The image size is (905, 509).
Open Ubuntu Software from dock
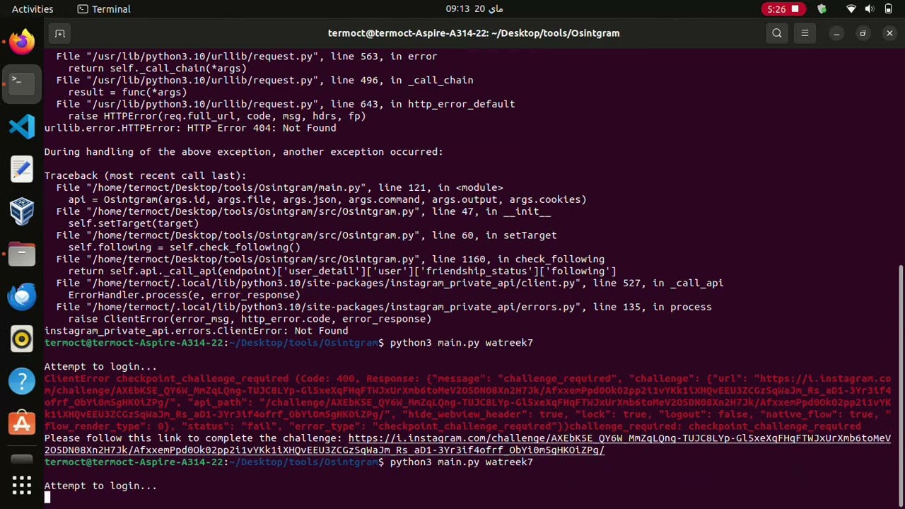tap(22, 423)
